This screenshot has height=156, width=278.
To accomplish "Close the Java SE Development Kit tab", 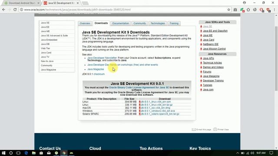I will coord(78,3).
